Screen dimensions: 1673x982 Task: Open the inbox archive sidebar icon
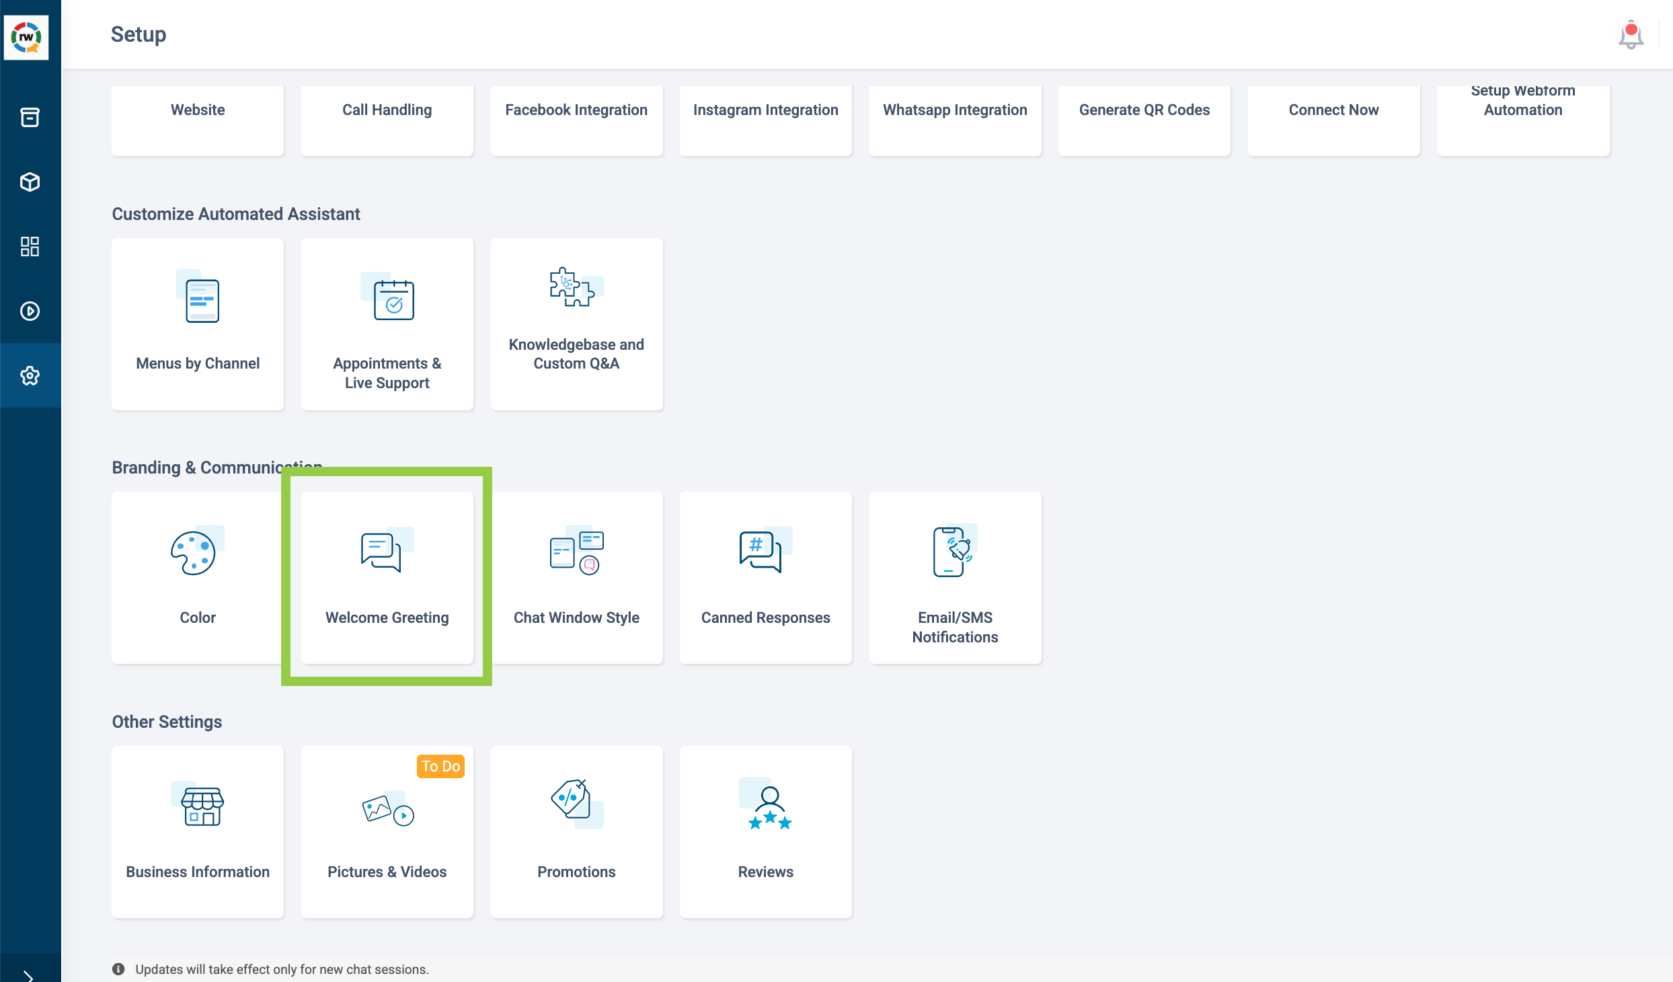30,118
